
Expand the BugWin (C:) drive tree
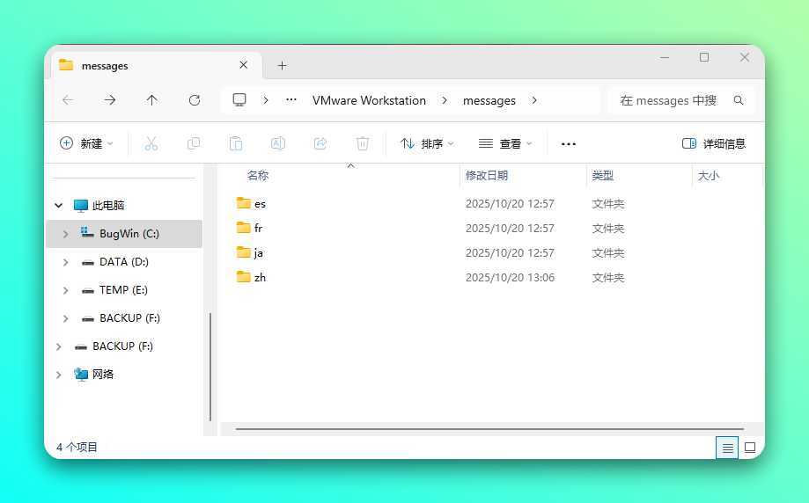coord(66,234)
